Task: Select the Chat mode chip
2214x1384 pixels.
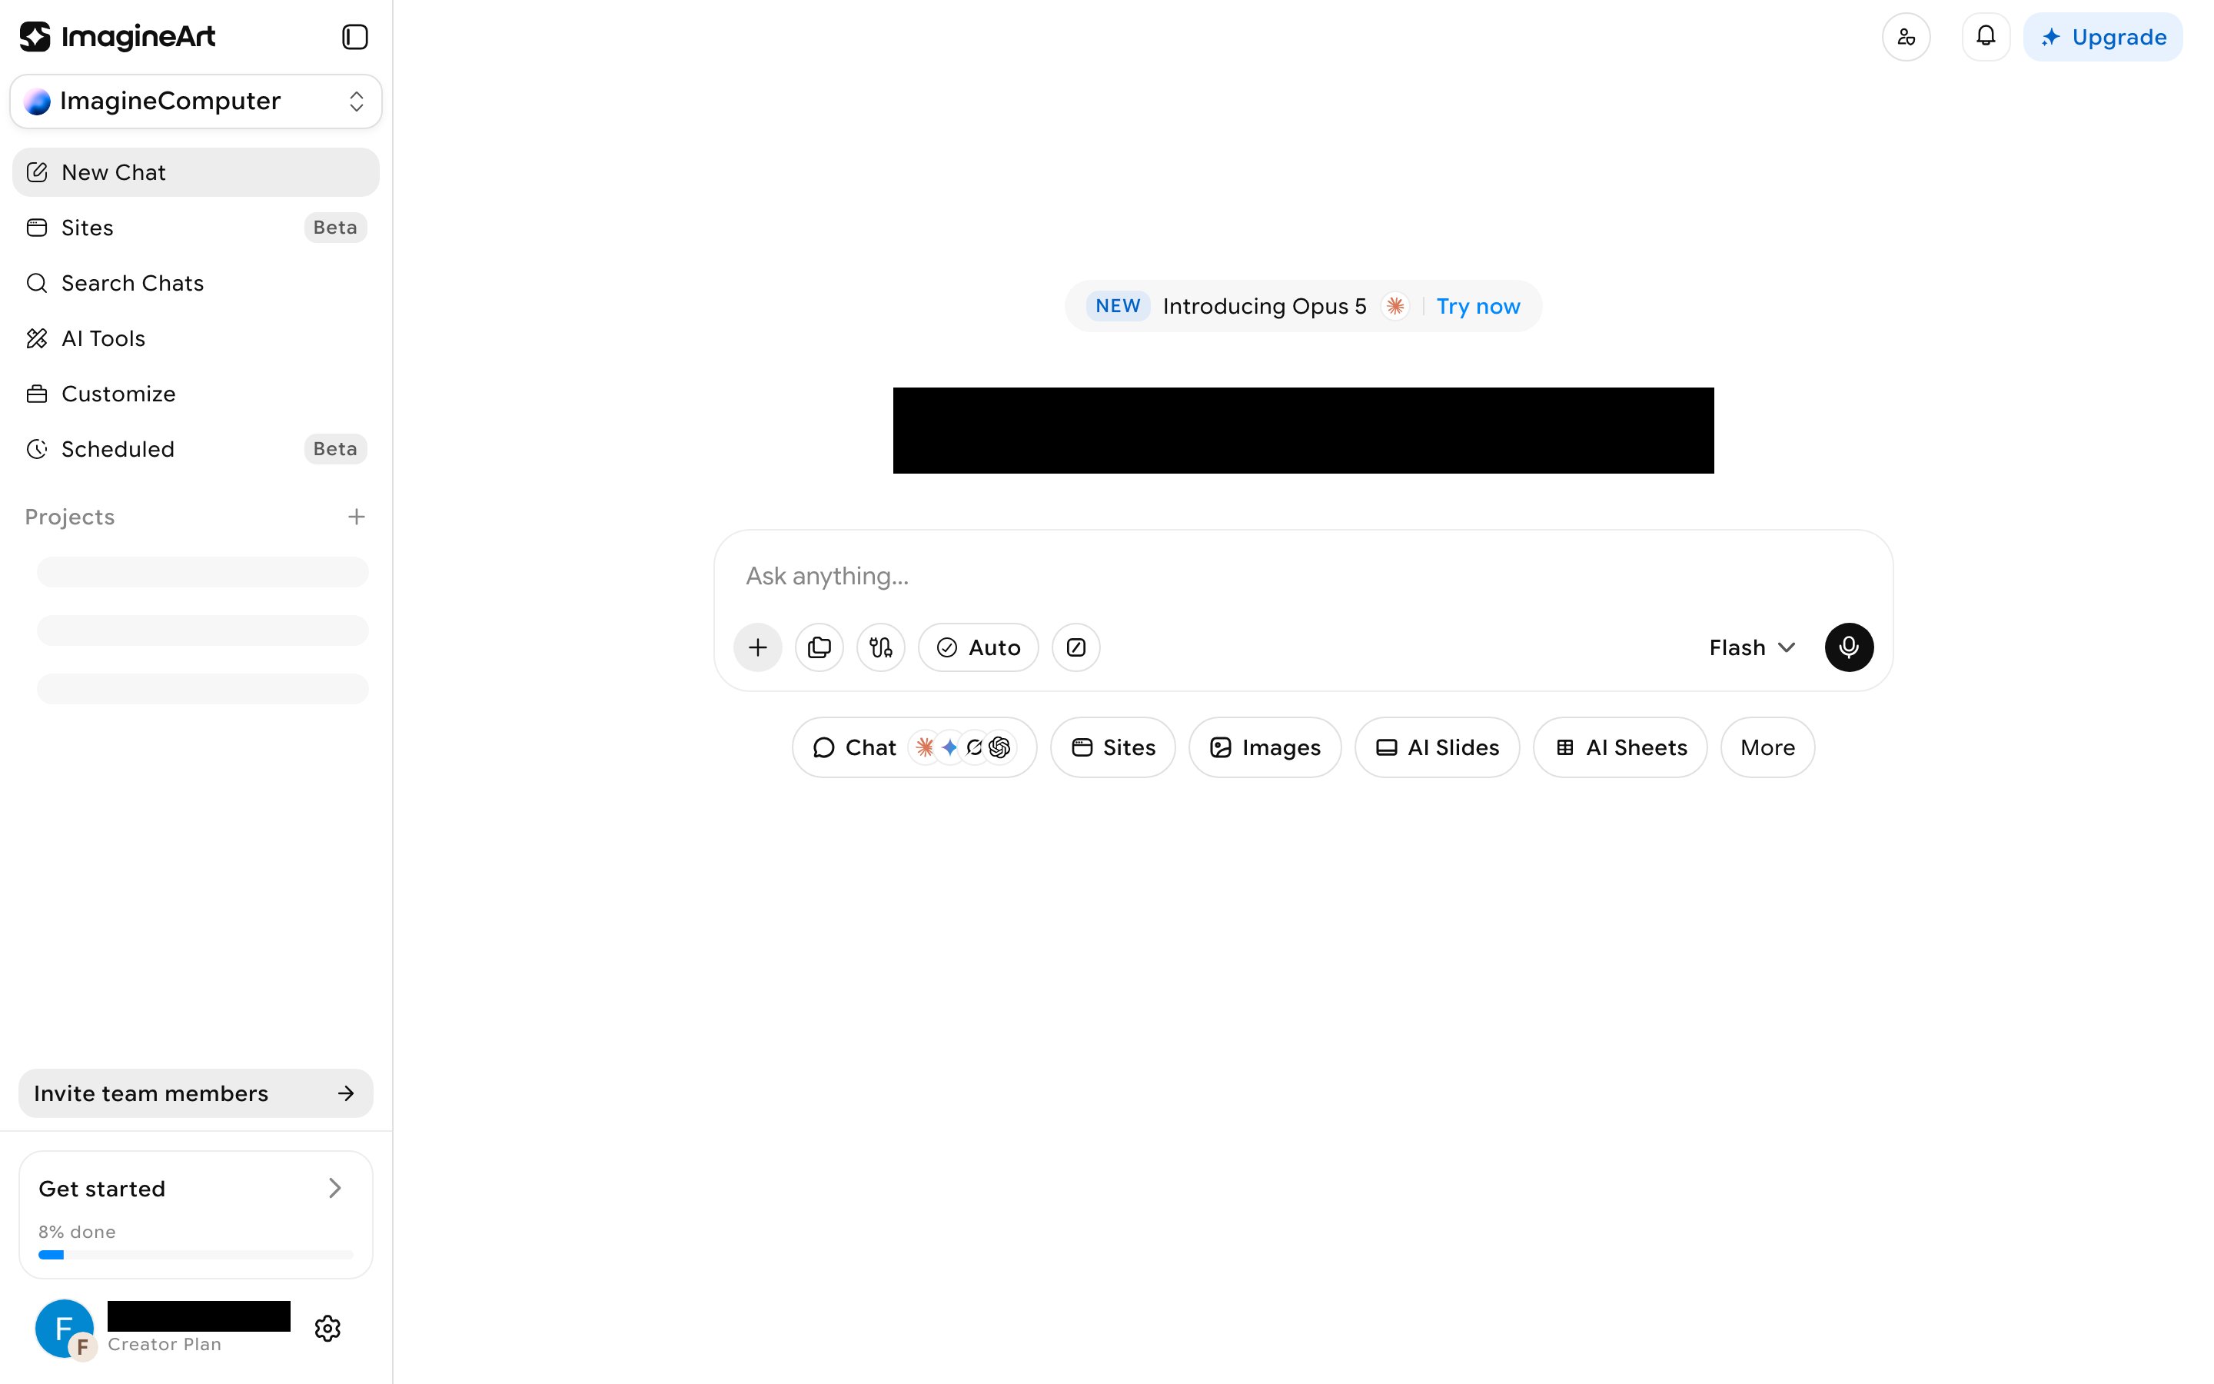Action: [x=914, y=747]
